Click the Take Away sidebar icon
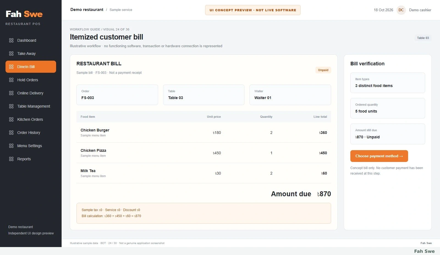 (x=11, y=54)
